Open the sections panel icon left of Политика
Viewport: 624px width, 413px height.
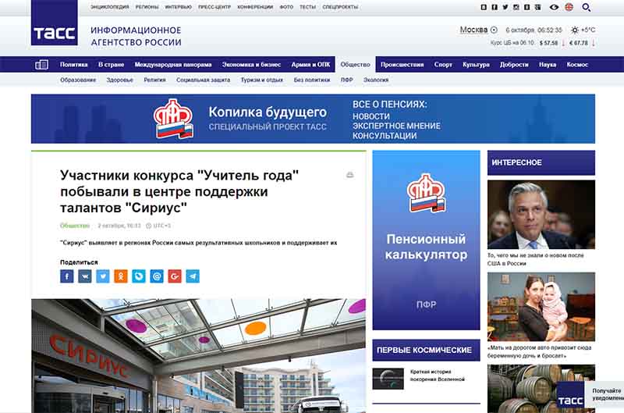point(42,65)
